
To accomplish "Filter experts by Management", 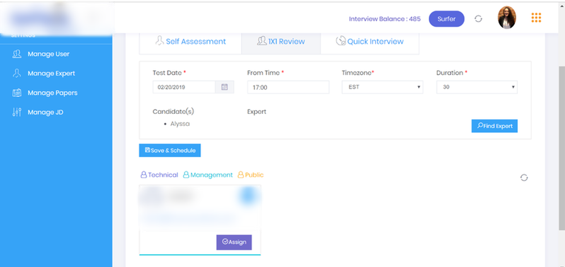I will click(208, 175).
